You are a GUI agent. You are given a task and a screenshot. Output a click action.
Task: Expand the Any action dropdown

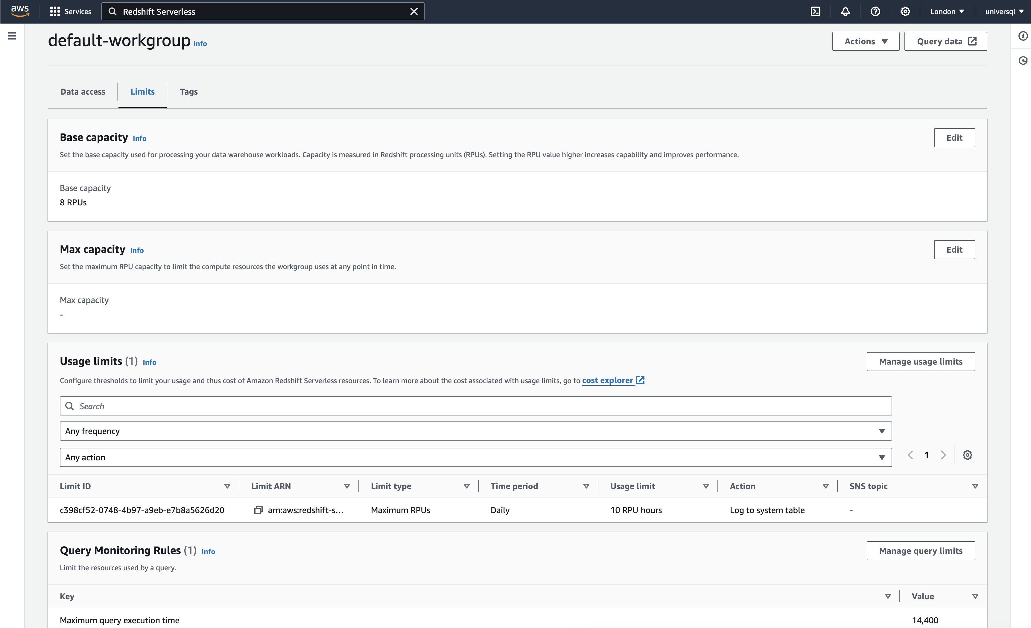click(x=475, y=457)
